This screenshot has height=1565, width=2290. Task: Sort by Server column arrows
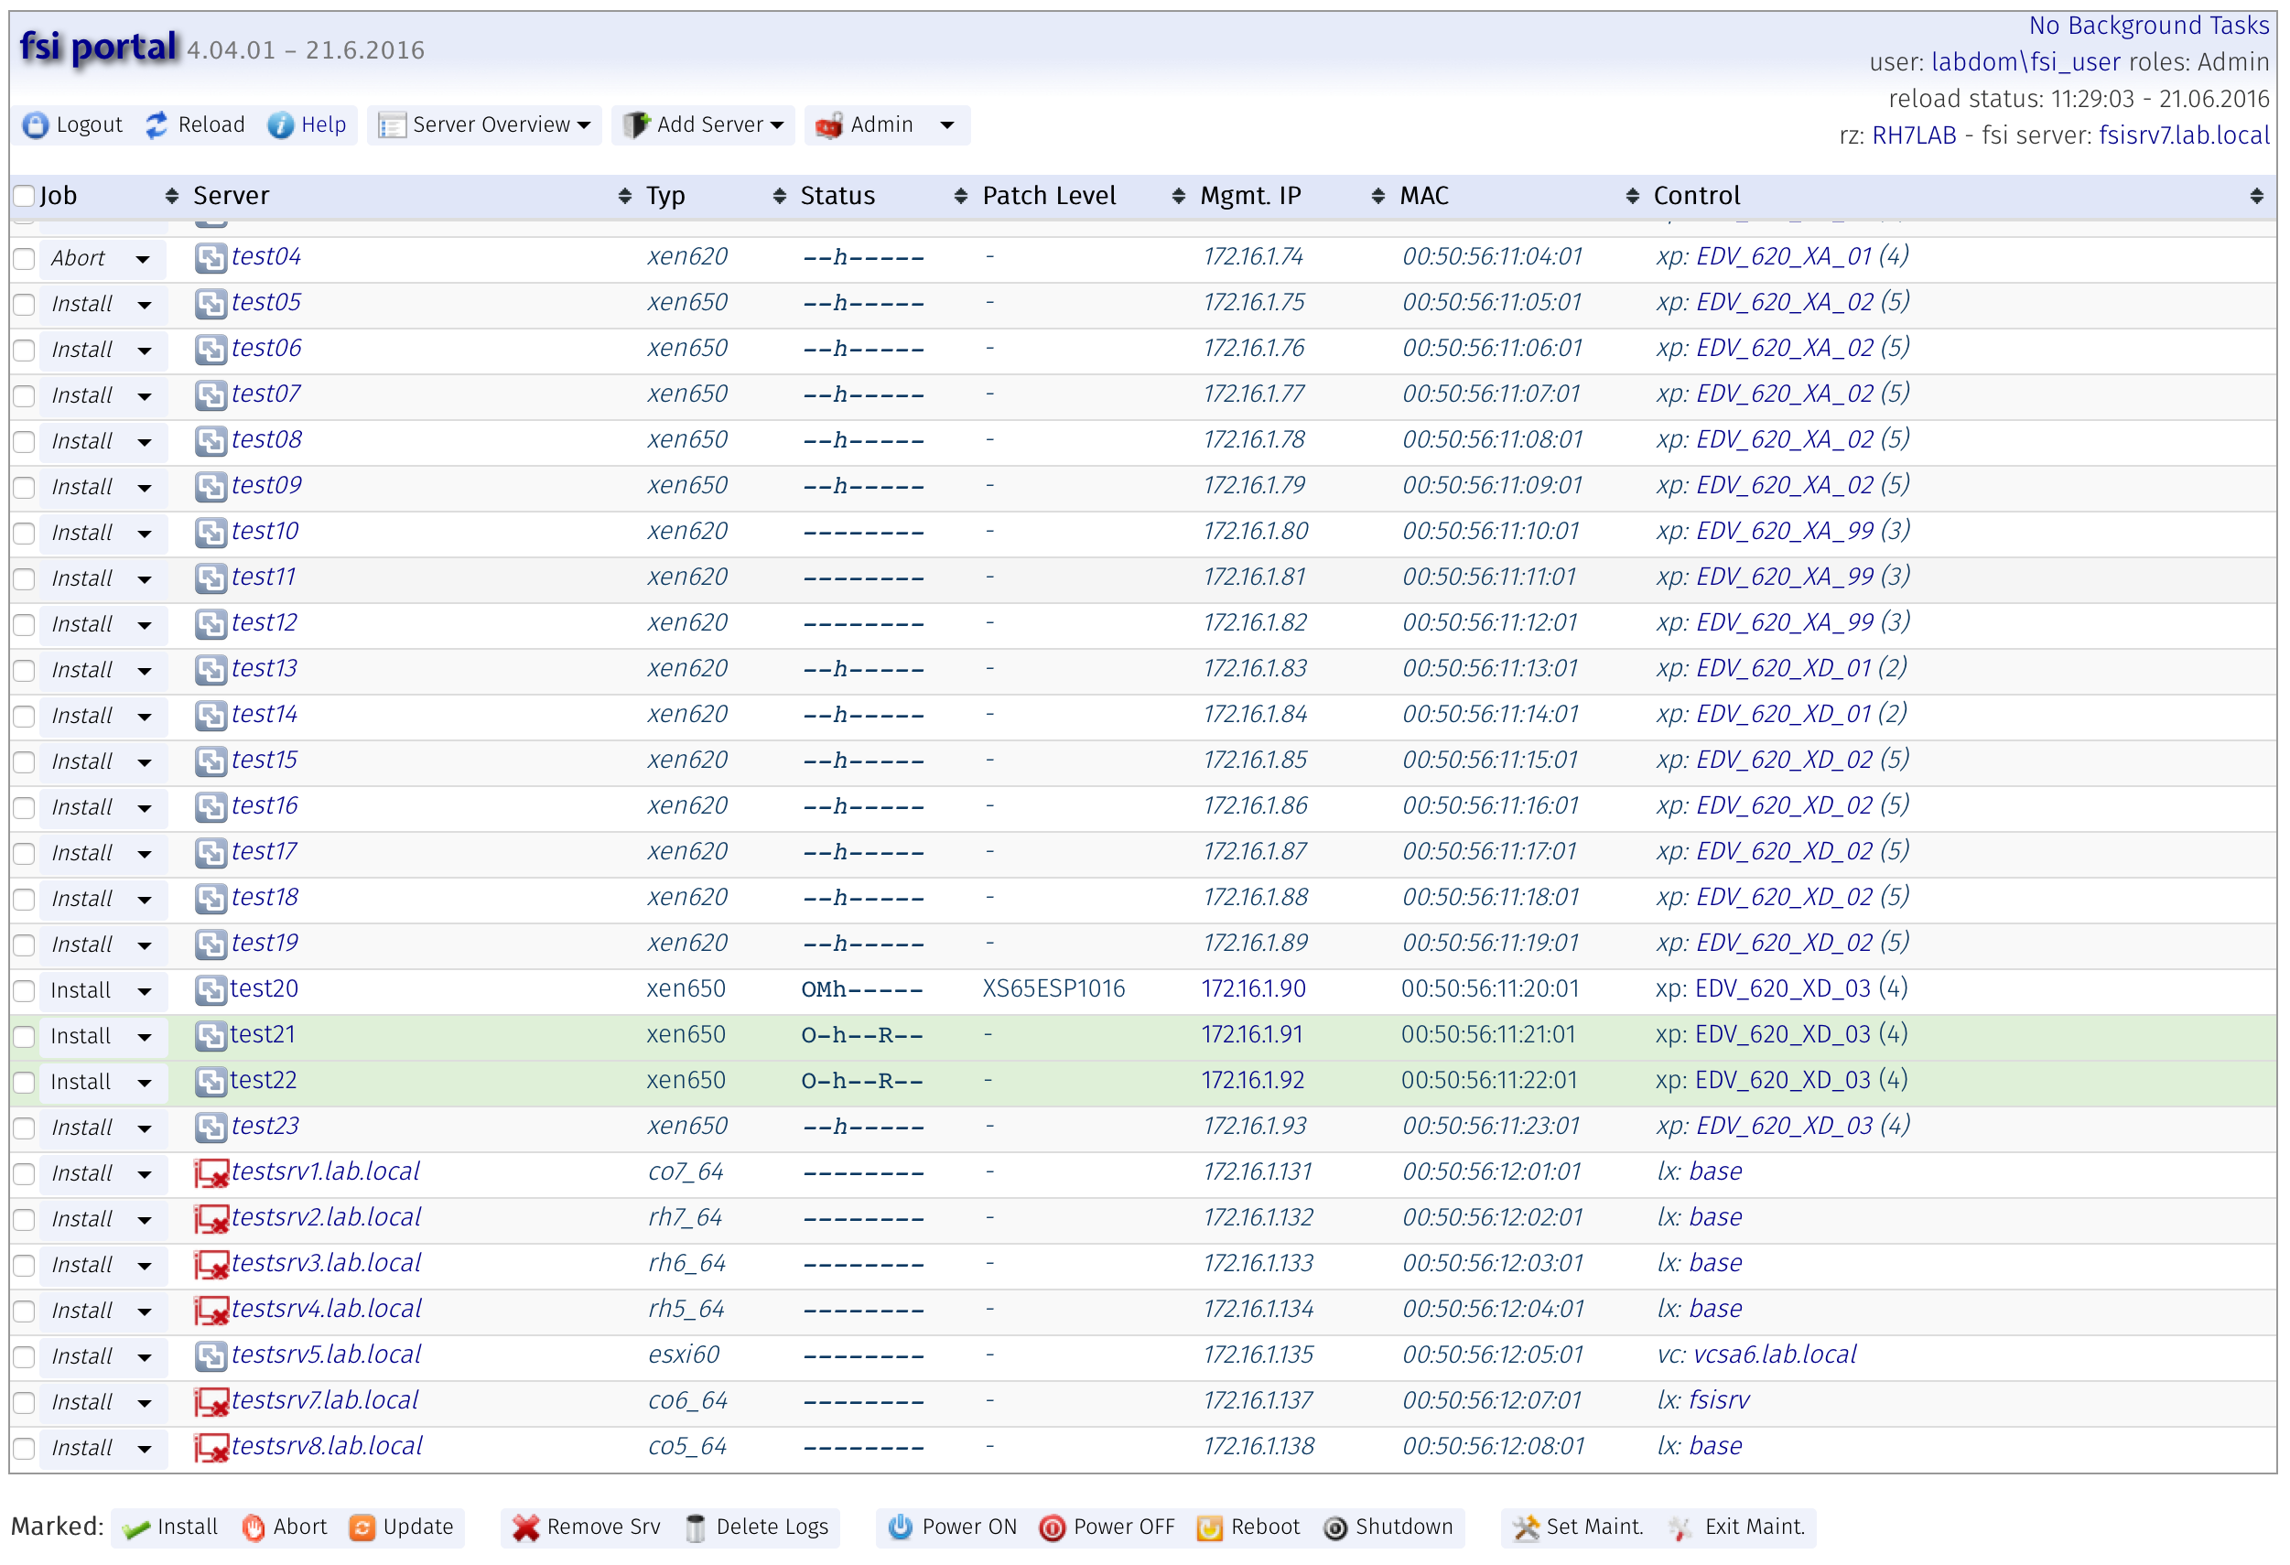coord(625,196)
